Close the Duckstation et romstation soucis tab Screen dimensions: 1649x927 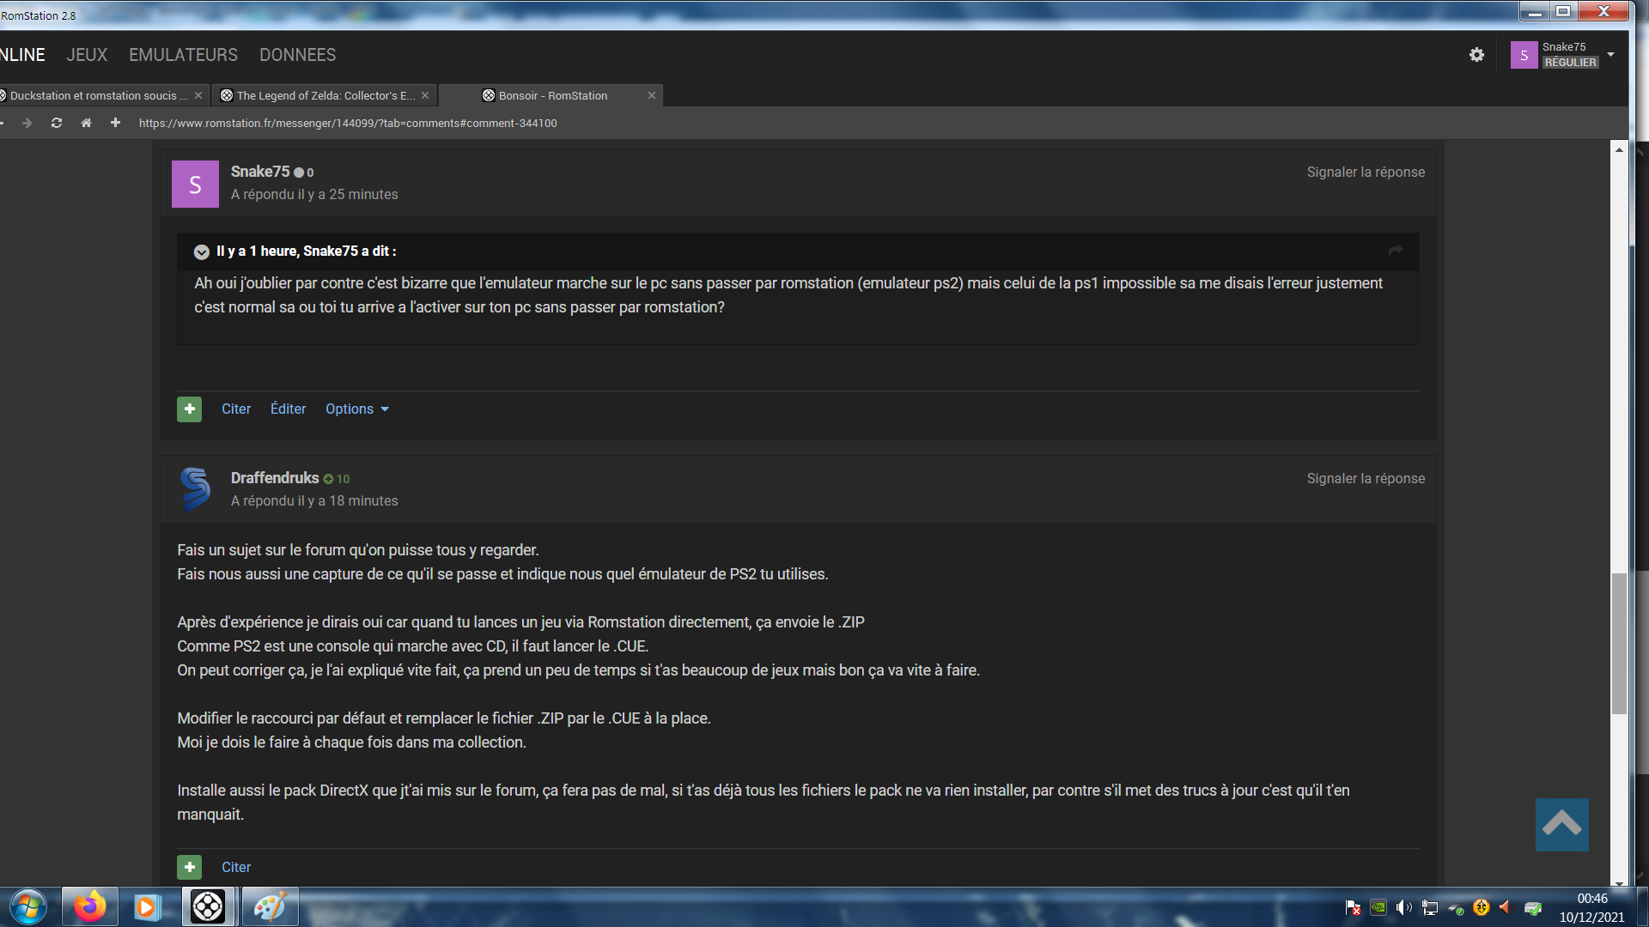pyautogui.click(x=198, y=95)
